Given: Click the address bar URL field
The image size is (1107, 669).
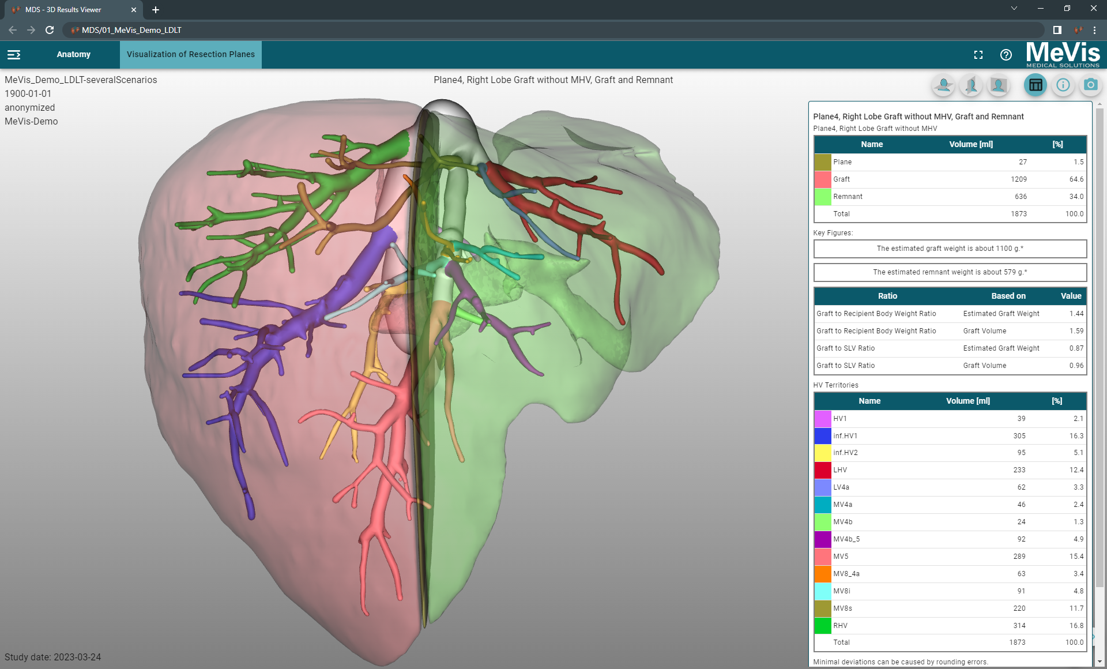Looking at the screenshot, I should [553, 30].
